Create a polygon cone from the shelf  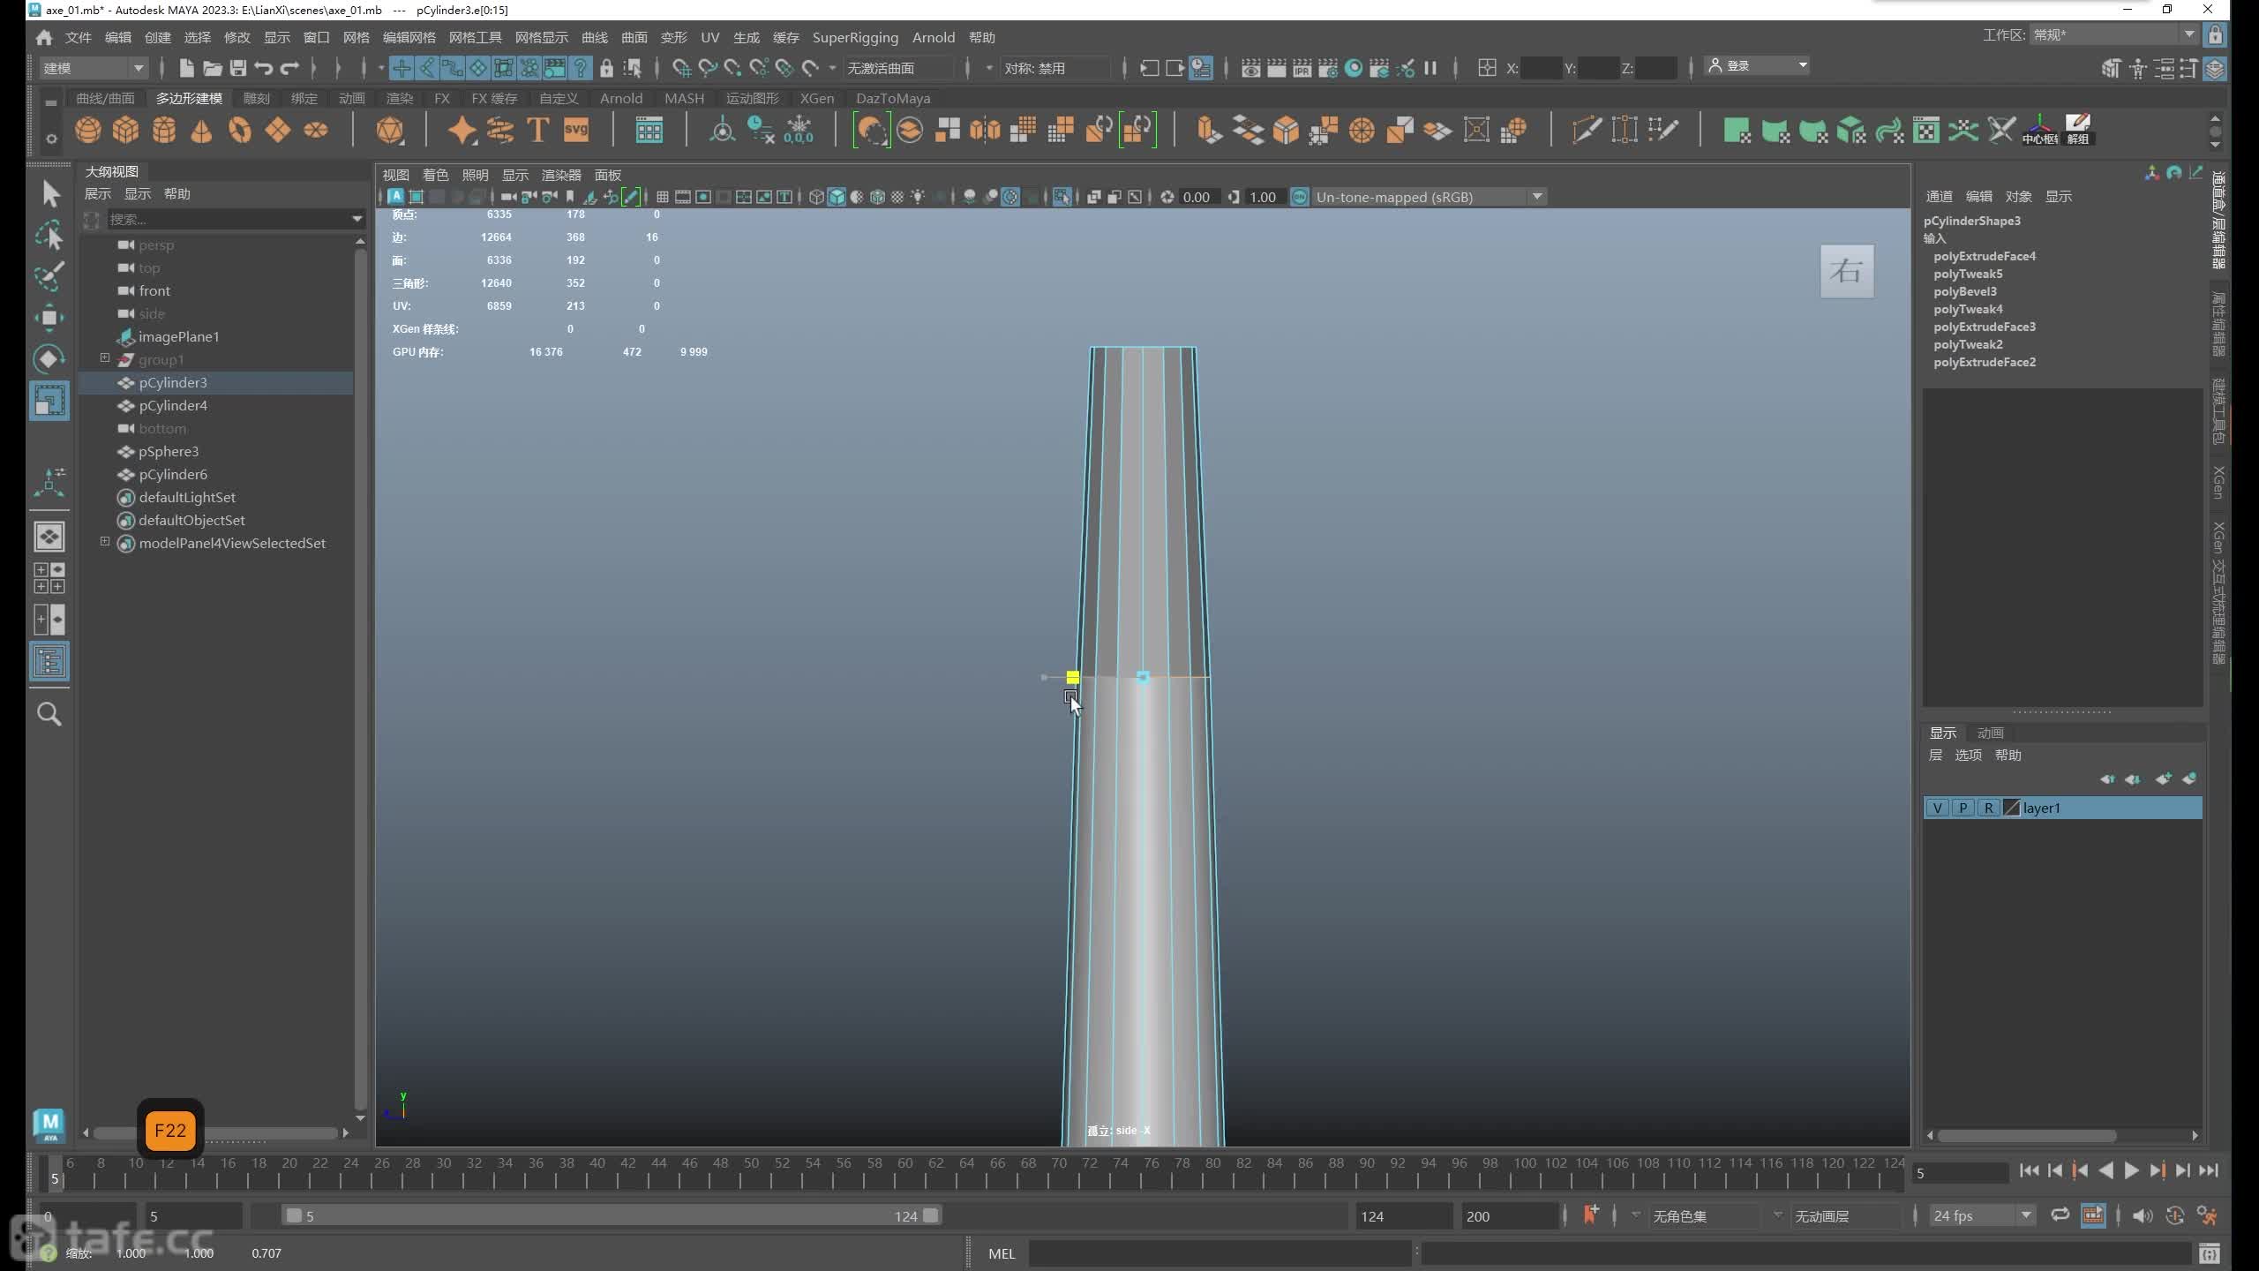pyautogui.click(x=201, y=131)
